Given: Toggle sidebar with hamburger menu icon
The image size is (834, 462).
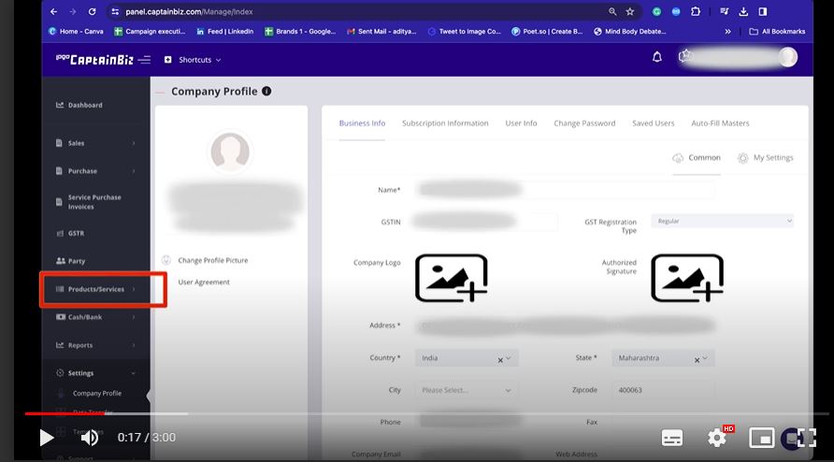Looking at the screenshot, I should pyautogui.click(x=144, y=60).
